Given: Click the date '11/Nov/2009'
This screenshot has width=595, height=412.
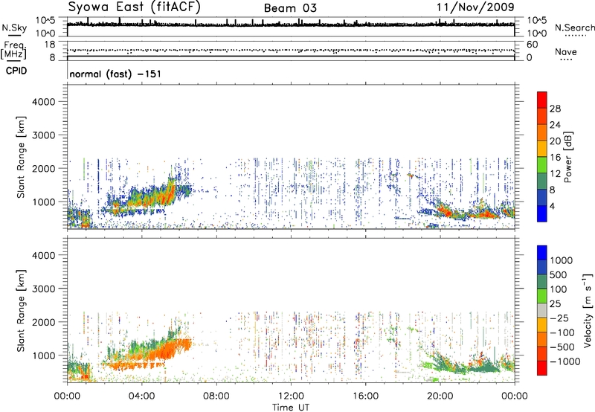Looking at the screenshot, I should pos(475,7).
